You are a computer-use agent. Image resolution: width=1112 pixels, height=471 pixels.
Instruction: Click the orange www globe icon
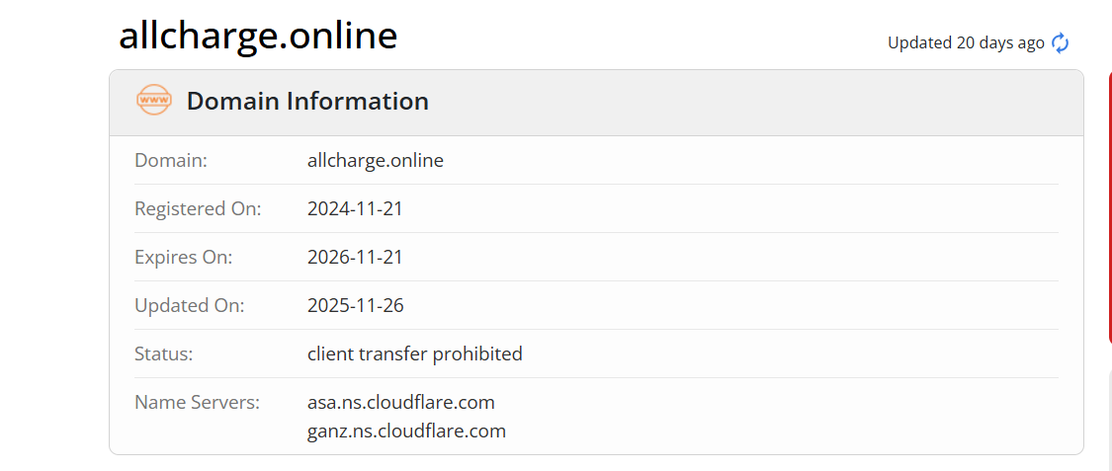(x=154, y=101)
